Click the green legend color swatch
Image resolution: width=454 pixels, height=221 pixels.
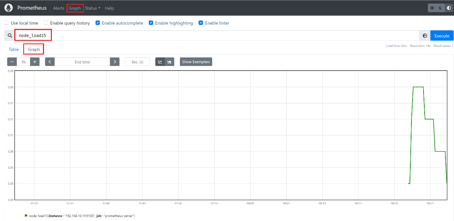26,216
